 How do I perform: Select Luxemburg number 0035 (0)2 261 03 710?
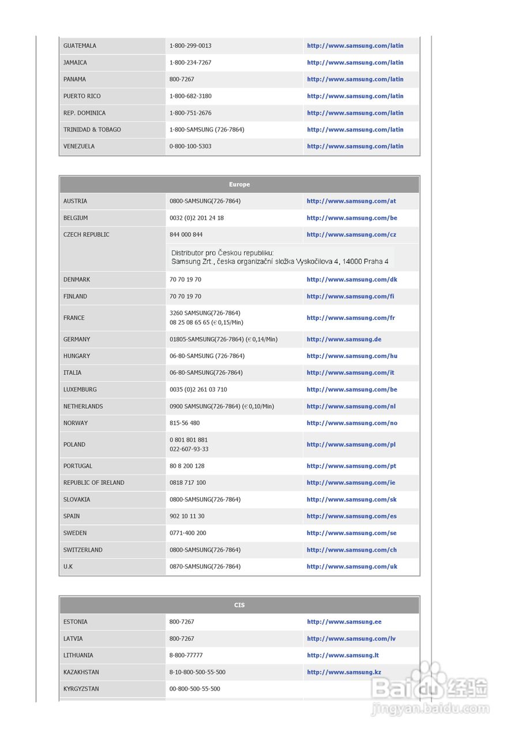tap(198, 390)
